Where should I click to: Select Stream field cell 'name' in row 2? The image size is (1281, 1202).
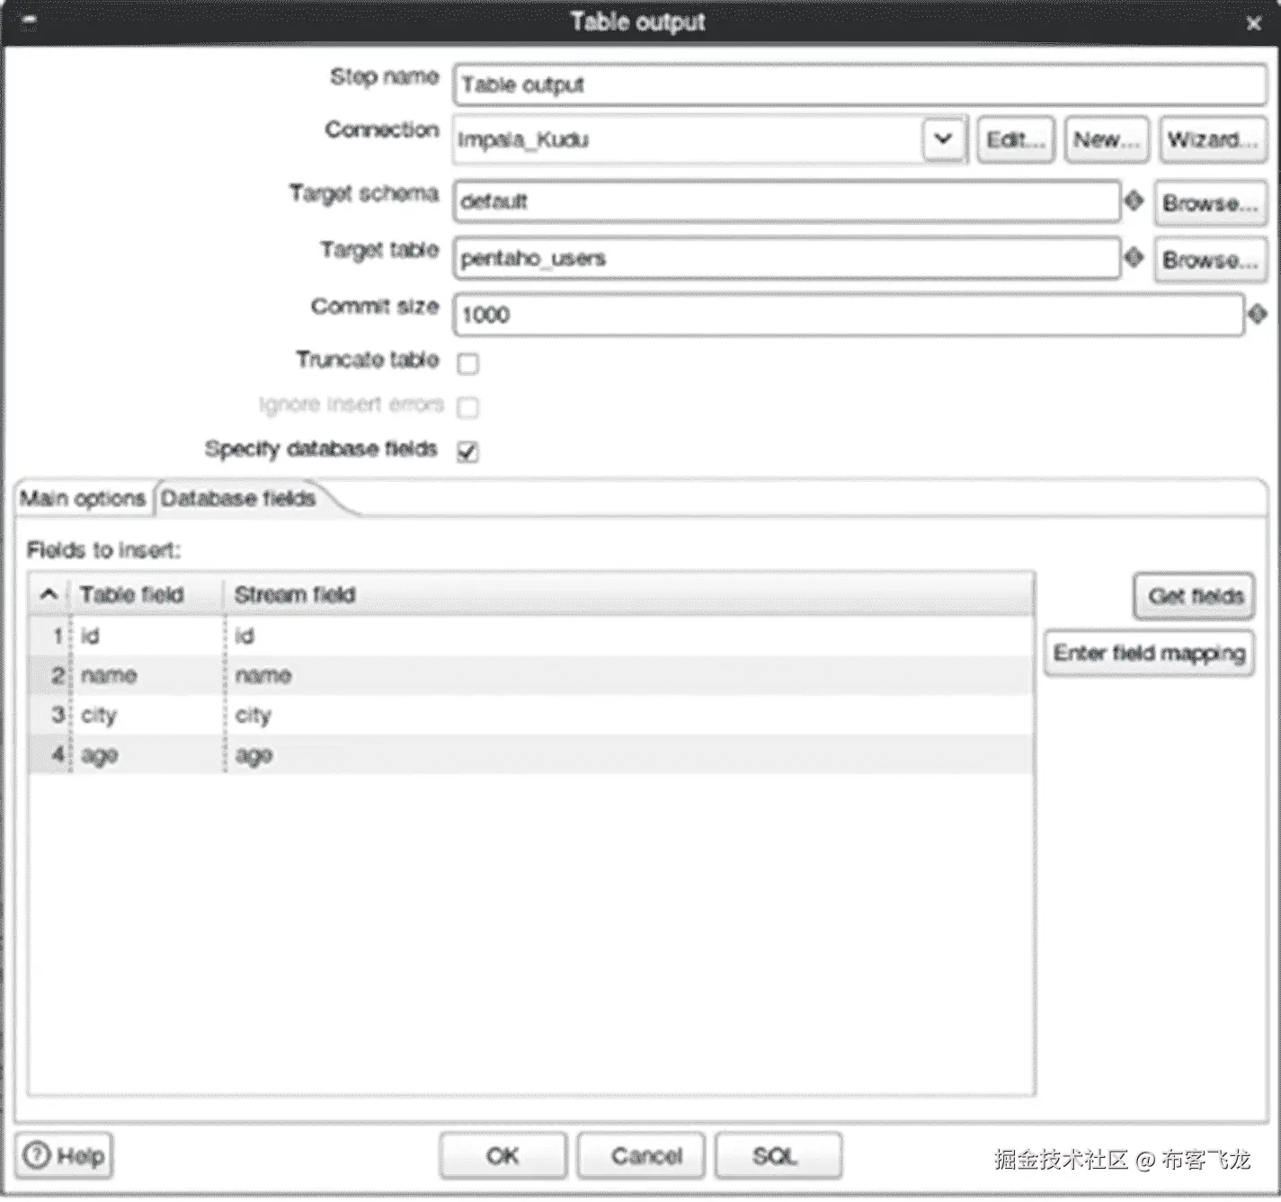tap(629, 675)
